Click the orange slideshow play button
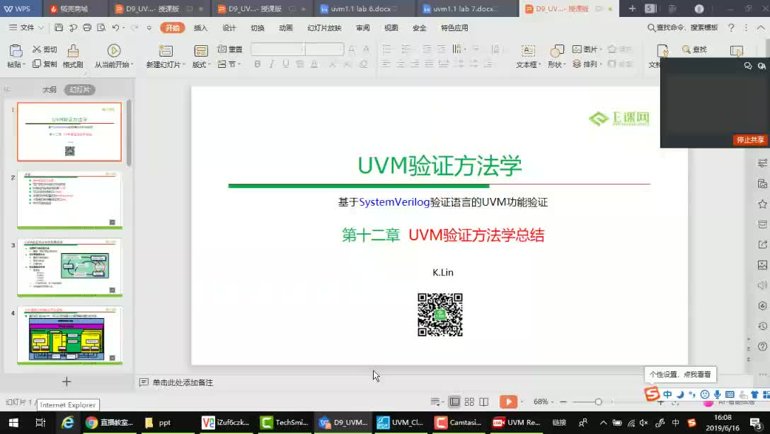 [508, 402]
